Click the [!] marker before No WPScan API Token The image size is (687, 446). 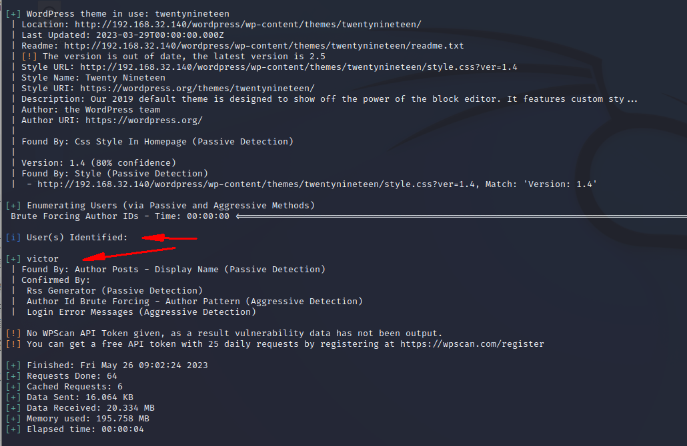pos(13,334)
